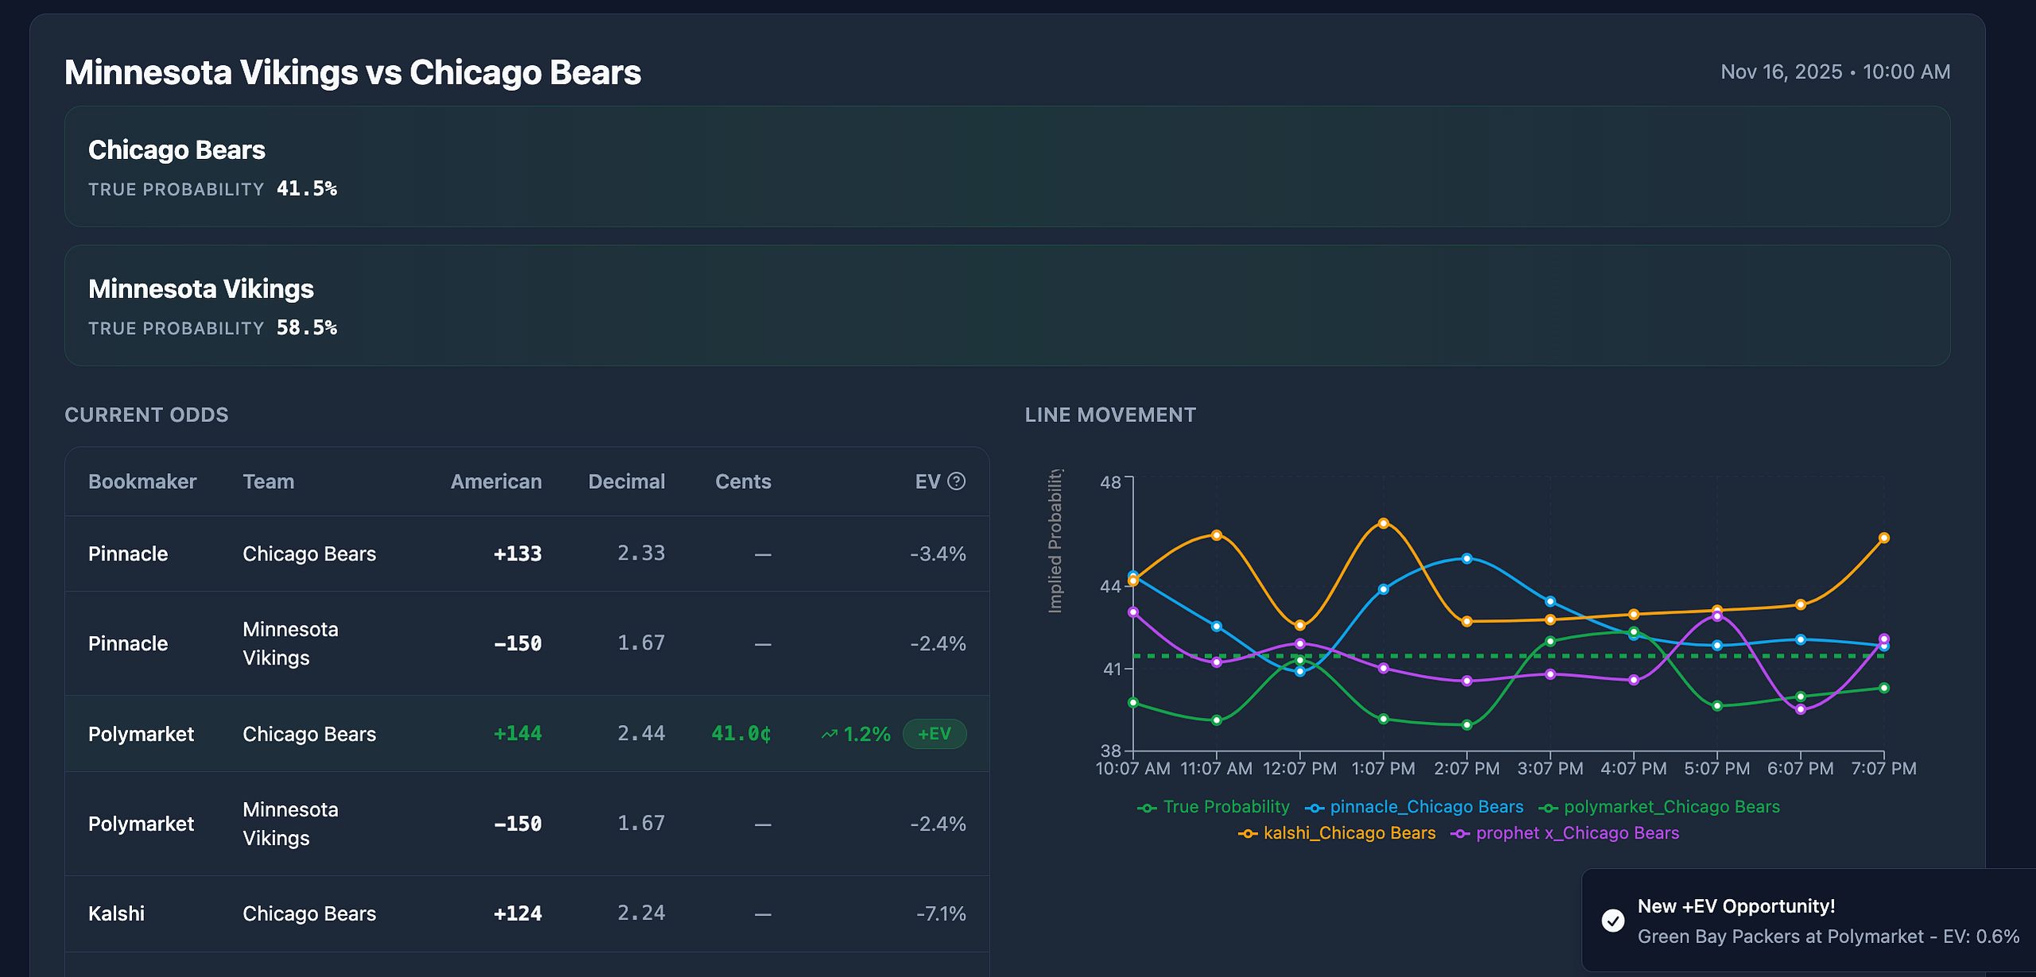Viewport: 2036px width, 977px height.
Task: Click the kalshi peak point at 1:07 PM
Action: click(x=1383, y=523)
